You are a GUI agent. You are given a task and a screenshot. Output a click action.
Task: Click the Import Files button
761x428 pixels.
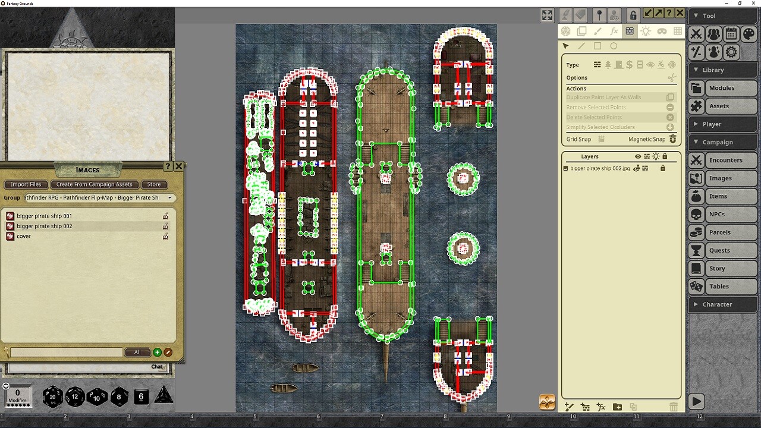(x=26, y=184)
